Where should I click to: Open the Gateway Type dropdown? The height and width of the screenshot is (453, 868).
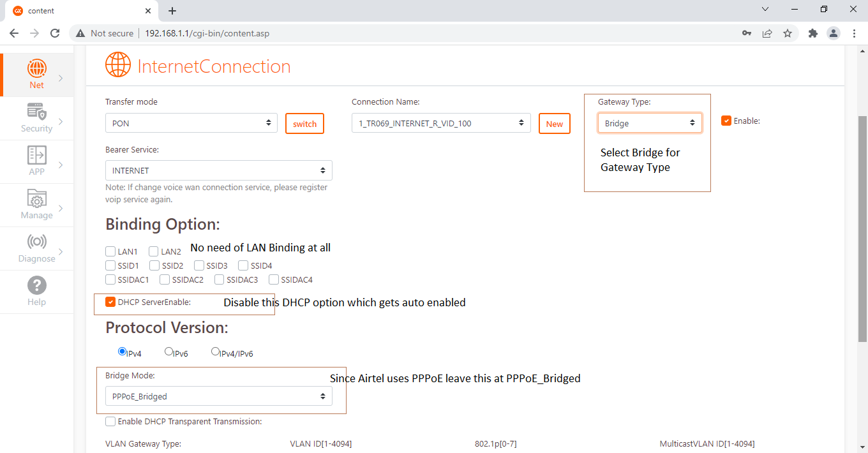click(x=649, y=123)
